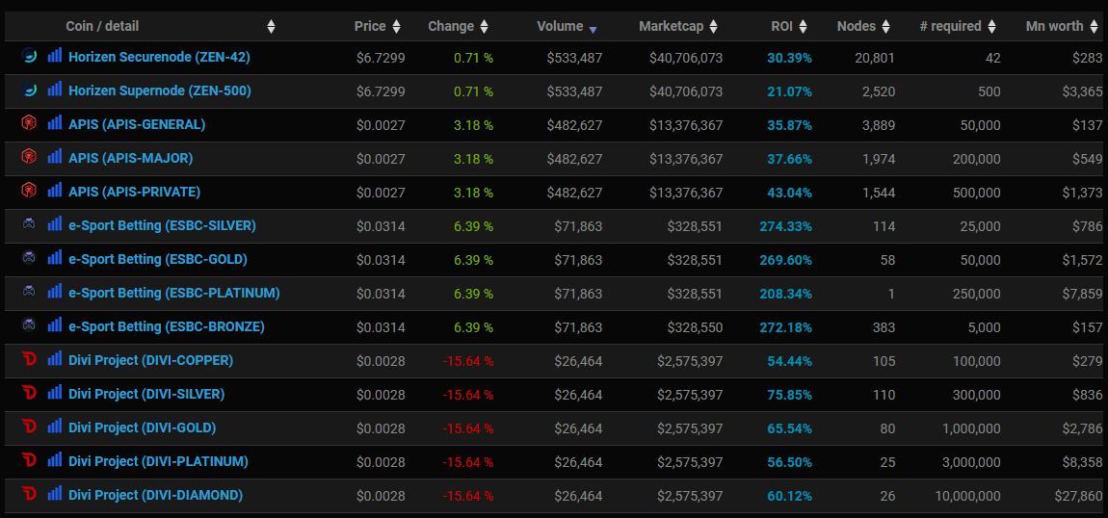The image size is (1108, 518).
Task: Open bar chart icon for APIS-PRIVATE
Action: tap(54, 192)
